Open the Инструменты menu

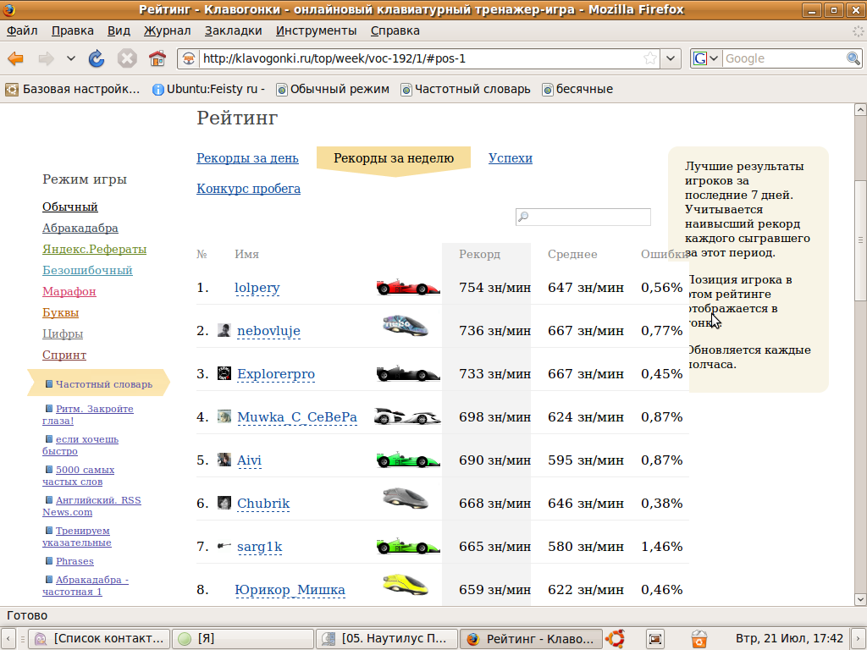tap(316, 30)
